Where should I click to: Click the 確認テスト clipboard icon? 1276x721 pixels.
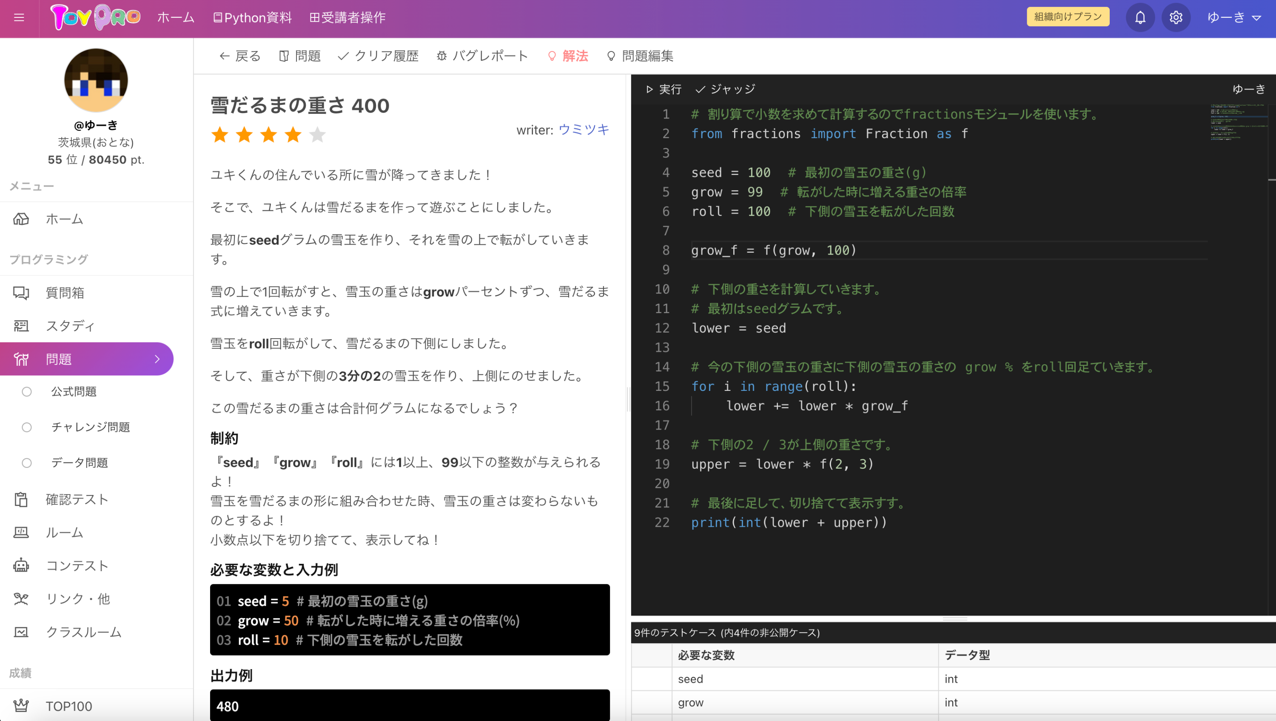pos(21,499)
